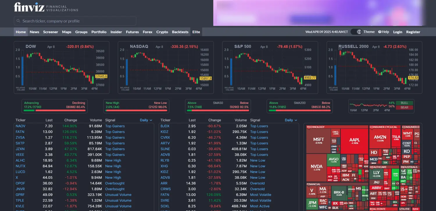The width and height of the screenshot is (436, 211).
Task: Expand the right table Daily dropdown
Action: coord(291,120)
